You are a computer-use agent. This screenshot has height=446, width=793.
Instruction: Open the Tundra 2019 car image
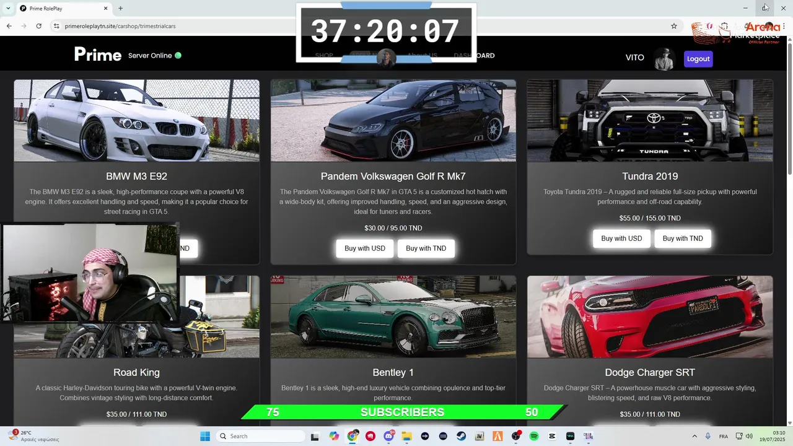[x=650, y=120]
